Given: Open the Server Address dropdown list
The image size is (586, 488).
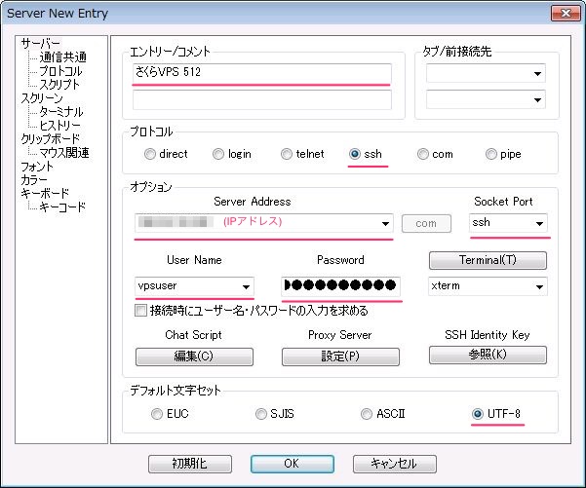Looking at the screenshot, I should tap(387, 223).
